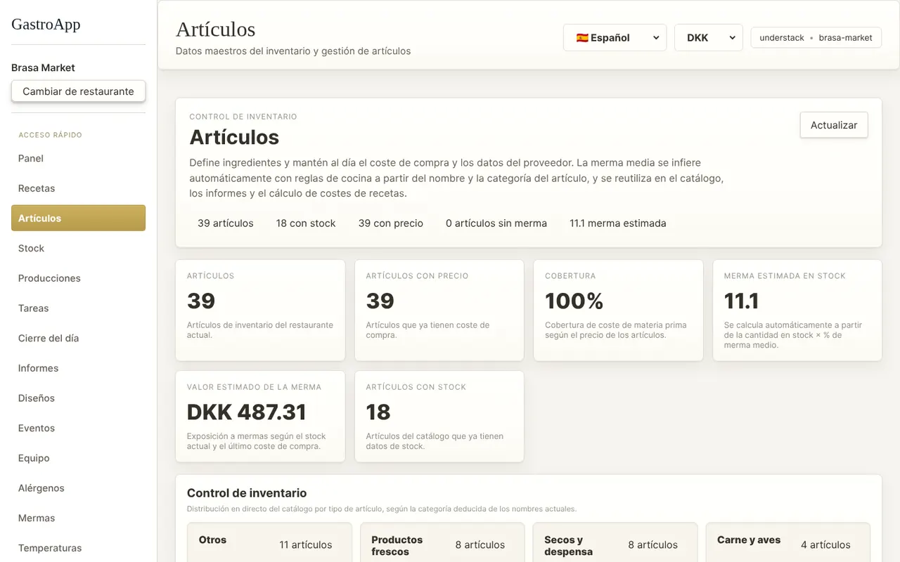
Task: Select the Otros category card
Action: click(269, 542)
